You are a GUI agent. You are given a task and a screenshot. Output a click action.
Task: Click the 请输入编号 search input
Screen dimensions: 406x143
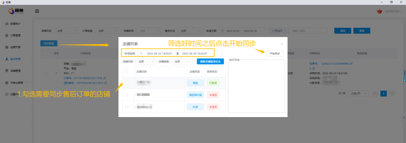coord(308,31)
